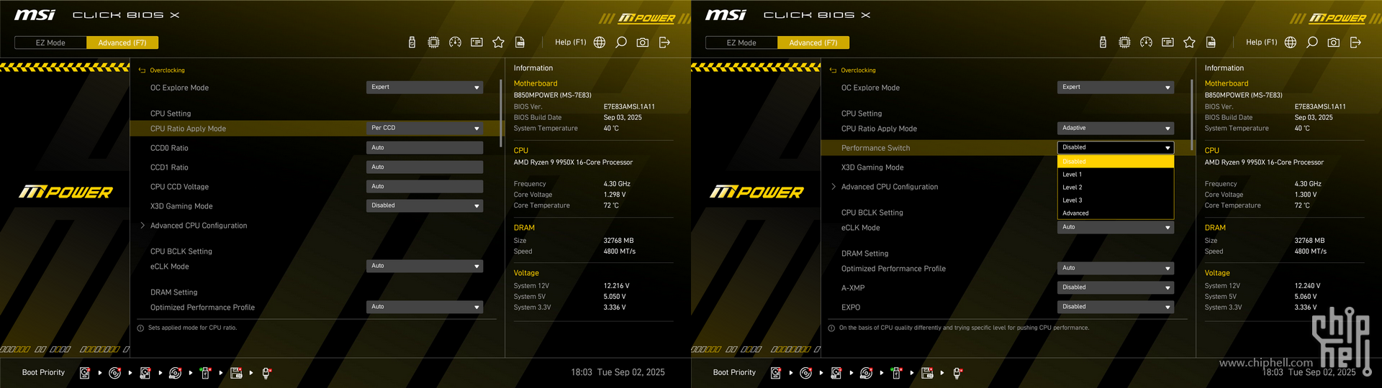The image size is (1382, 388).
Task: Choose 'Advanced' in Performance Switch list
Action: 1116,213
